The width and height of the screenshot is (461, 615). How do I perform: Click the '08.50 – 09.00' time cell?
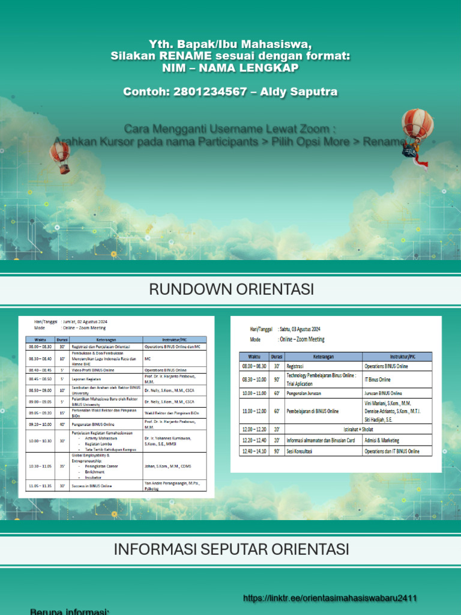tap(40, 390)
